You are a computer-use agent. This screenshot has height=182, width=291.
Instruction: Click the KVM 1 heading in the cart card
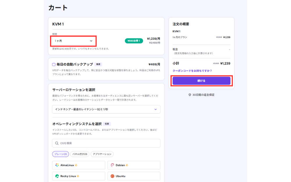(x=58, y=24)
